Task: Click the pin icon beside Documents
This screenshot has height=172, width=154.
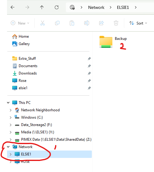Action: click(89, 66)
